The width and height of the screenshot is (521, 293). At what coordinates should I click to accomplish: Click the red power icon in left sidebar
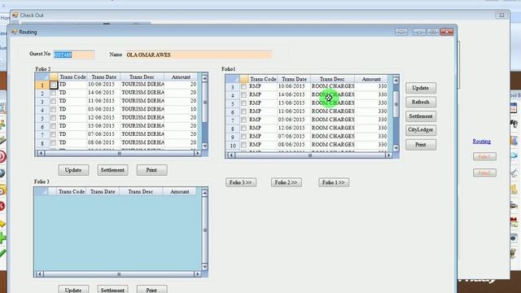[2, 156]
